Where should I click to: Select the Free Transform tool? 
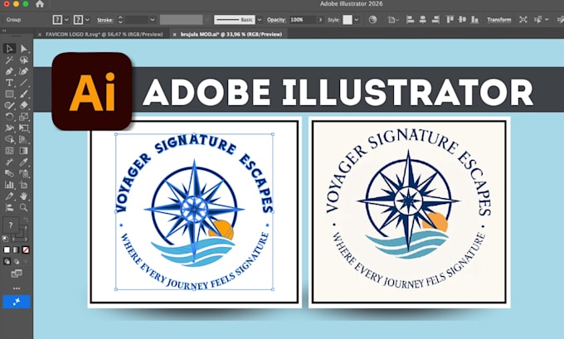pyautogui.click(x=23, y=128)
